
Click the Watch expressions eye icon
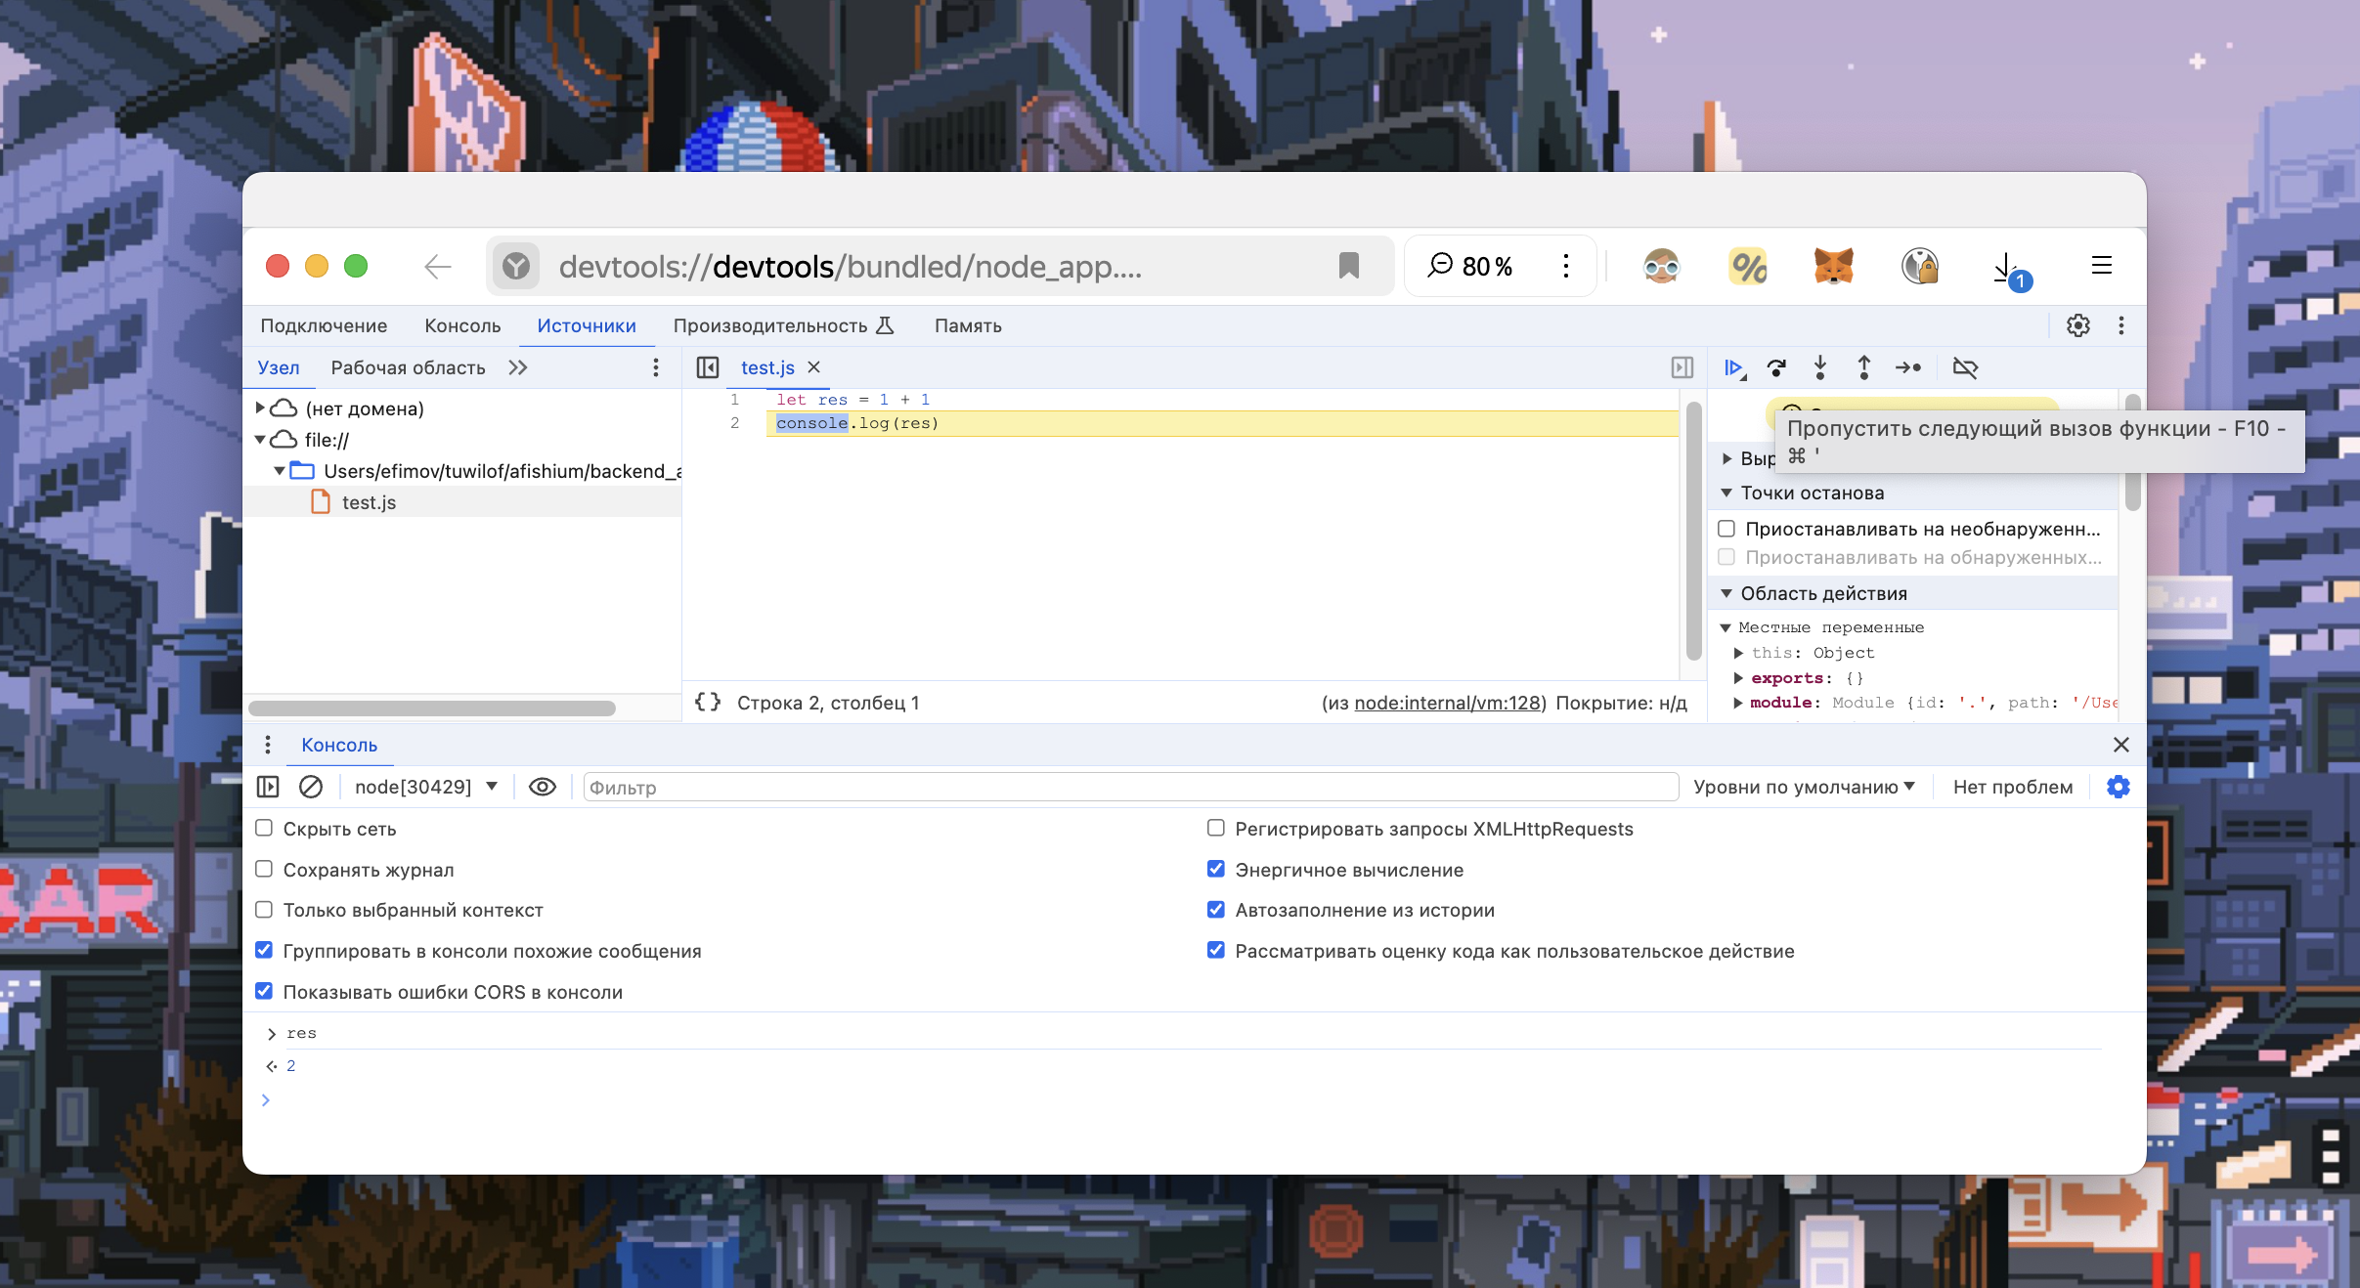pyautogui.click(x=544, y=787)
